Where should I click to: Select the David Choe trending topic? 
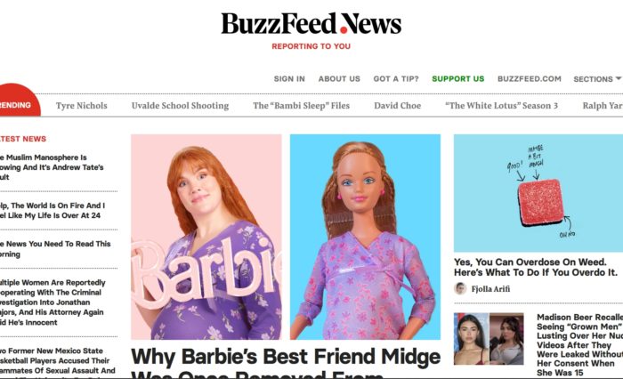(x=397, y=106)
